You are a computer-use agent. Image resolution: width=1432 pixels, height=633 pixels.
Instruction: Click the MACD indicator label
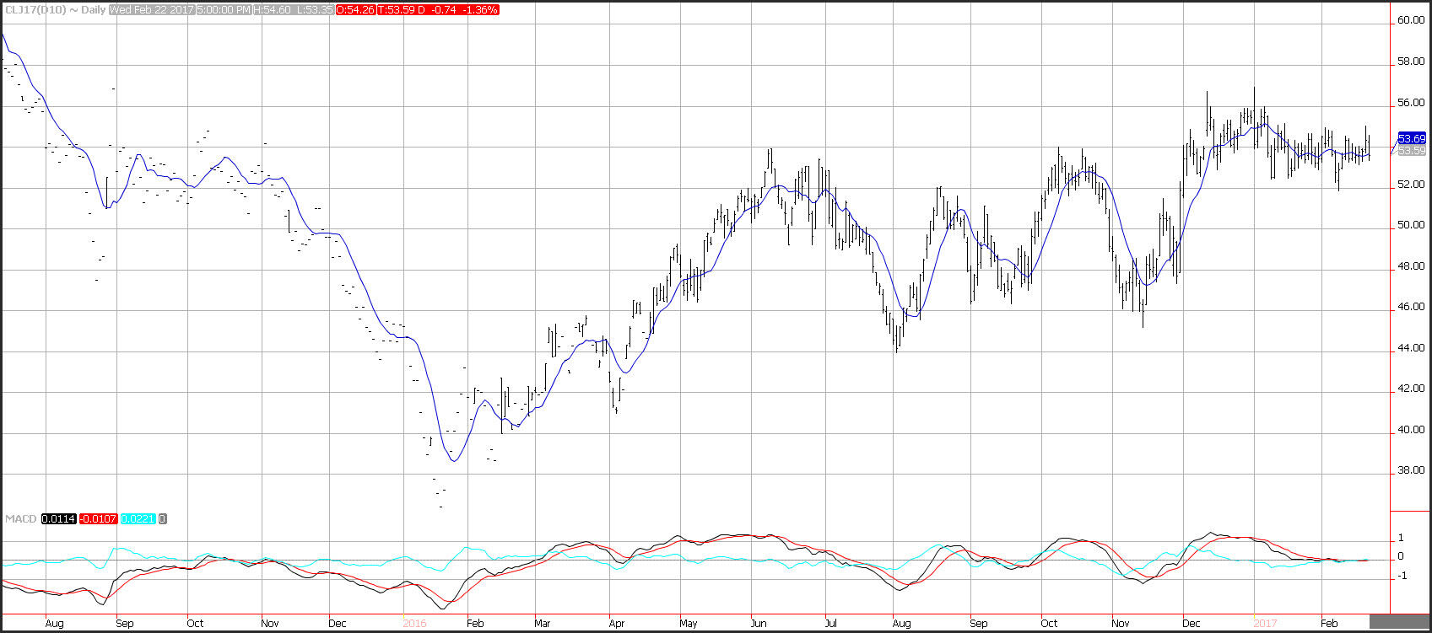click(21, 518)
